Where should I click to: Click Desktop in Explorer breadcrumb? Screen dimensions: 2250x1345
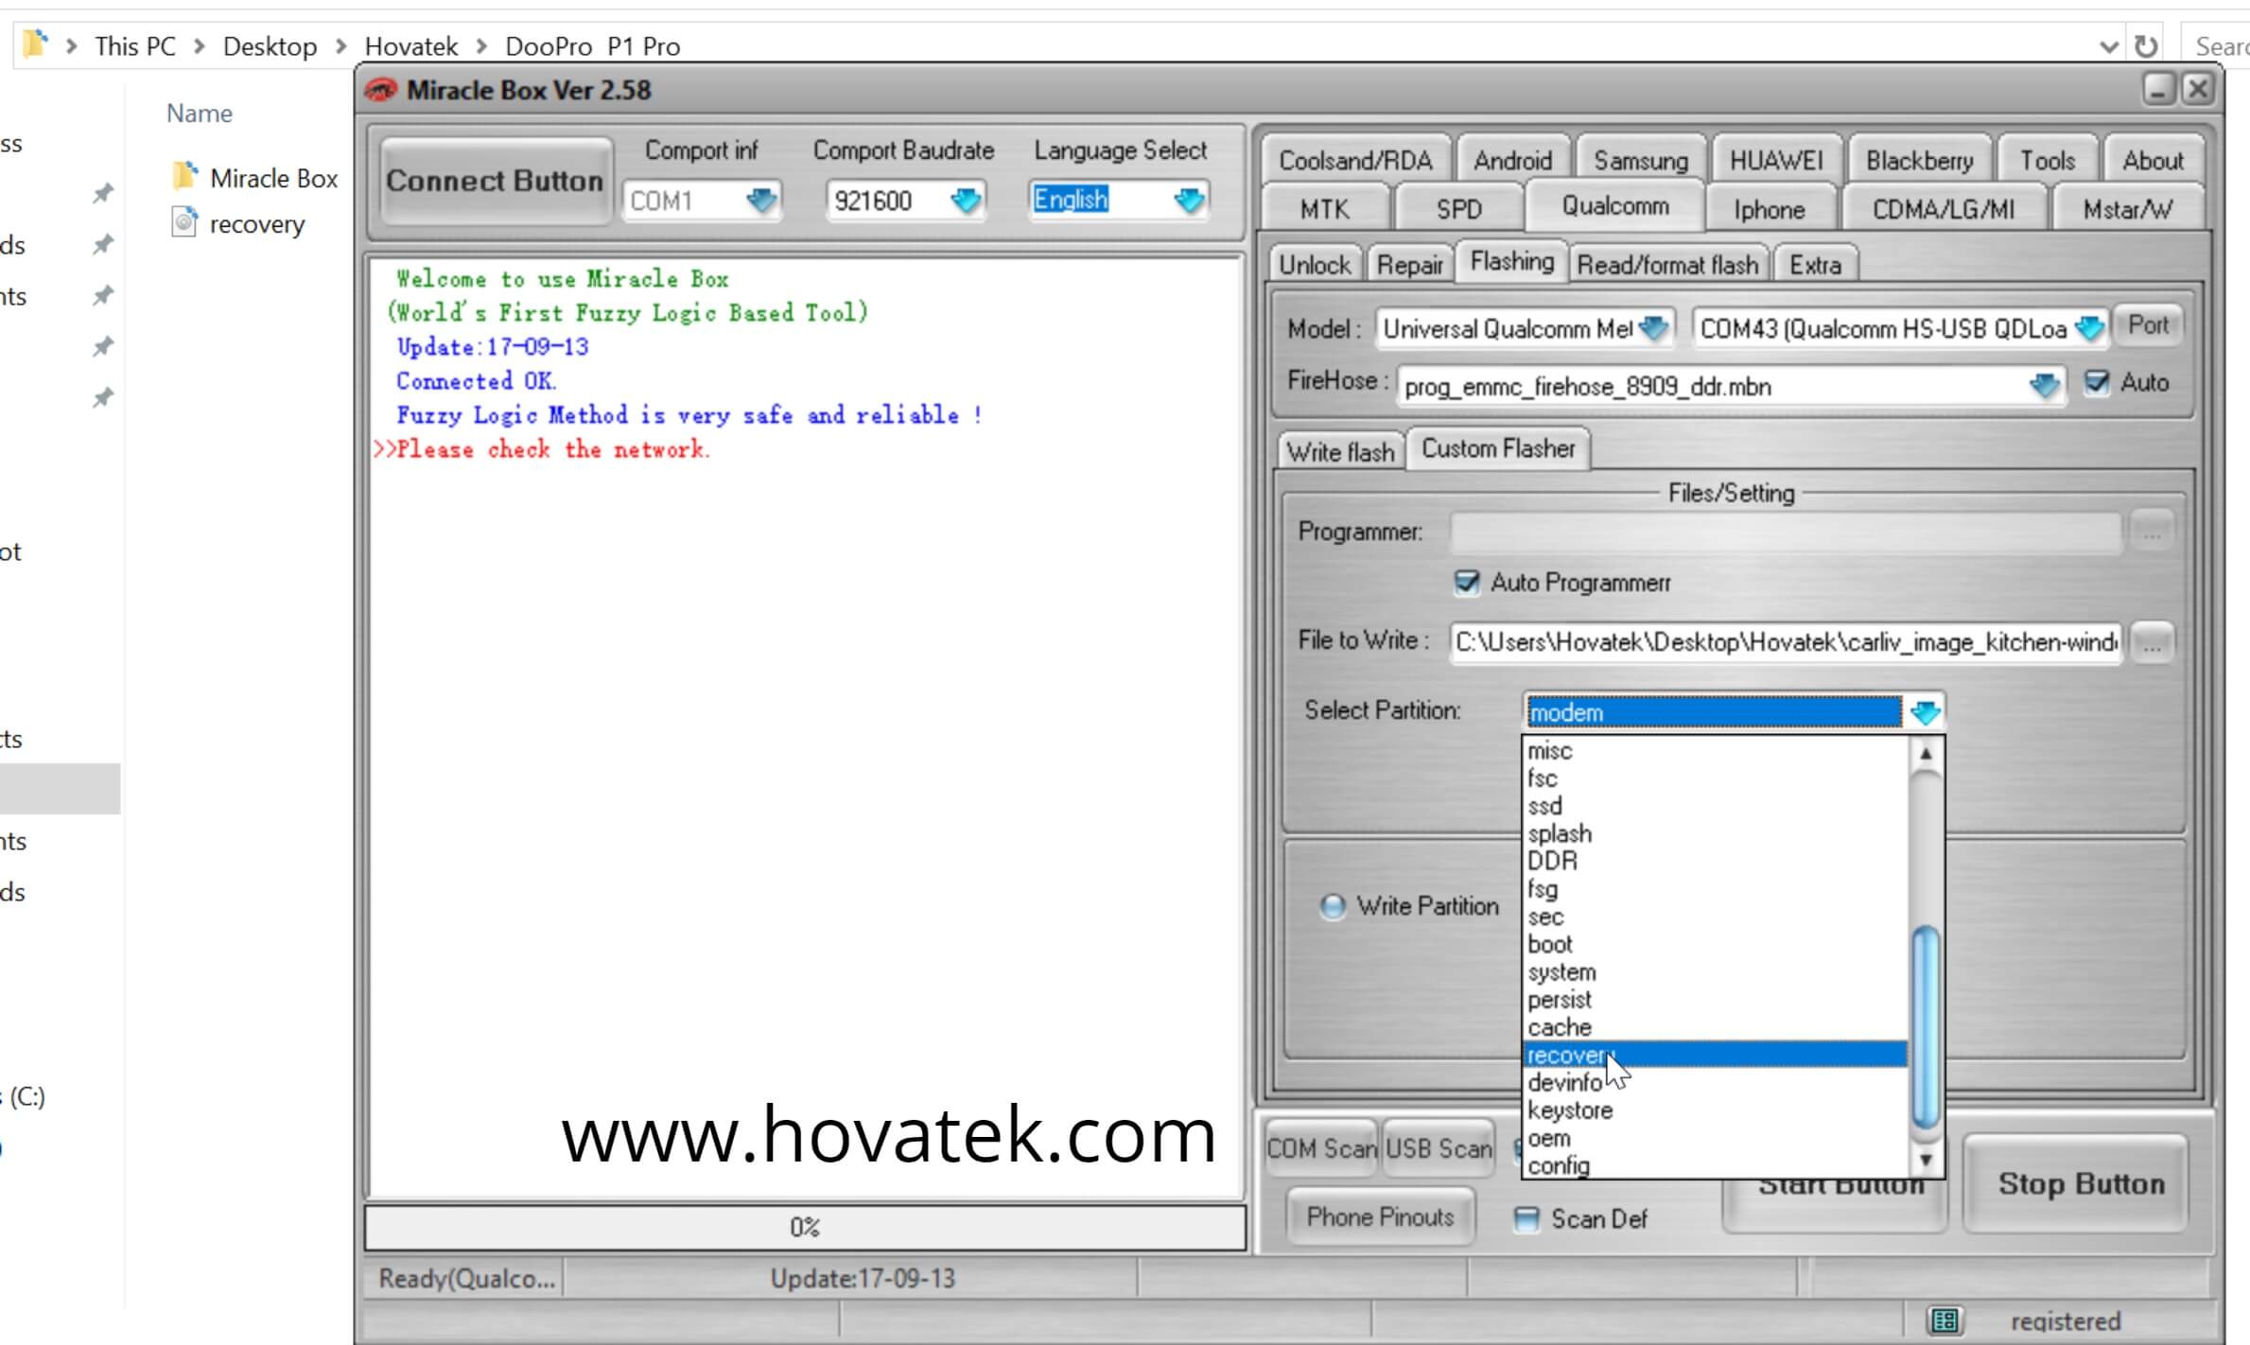click(x=270, y=46)
